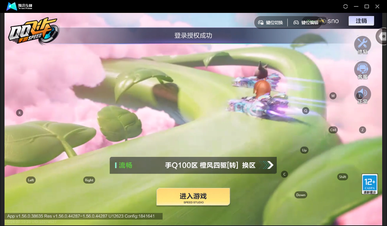Click the Shift key overlay
The height and width of the screenshot is (226, 387).
coord(343,177)
